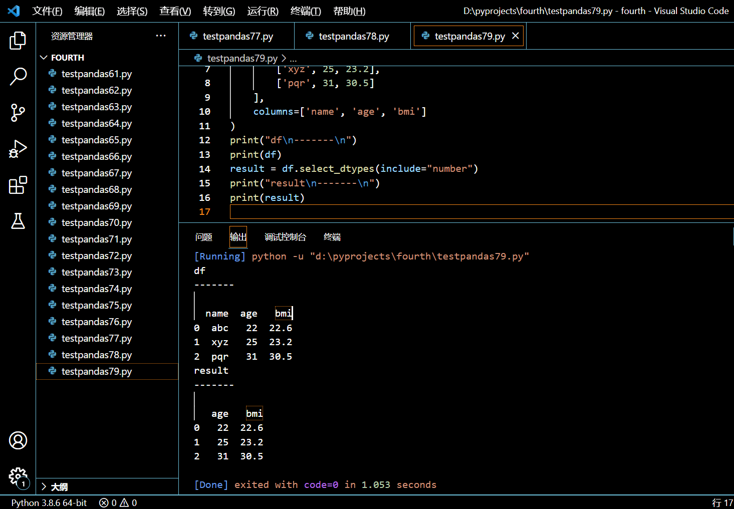Click the 行 17 cursor position status
The image size is (734, 509).
722,502
